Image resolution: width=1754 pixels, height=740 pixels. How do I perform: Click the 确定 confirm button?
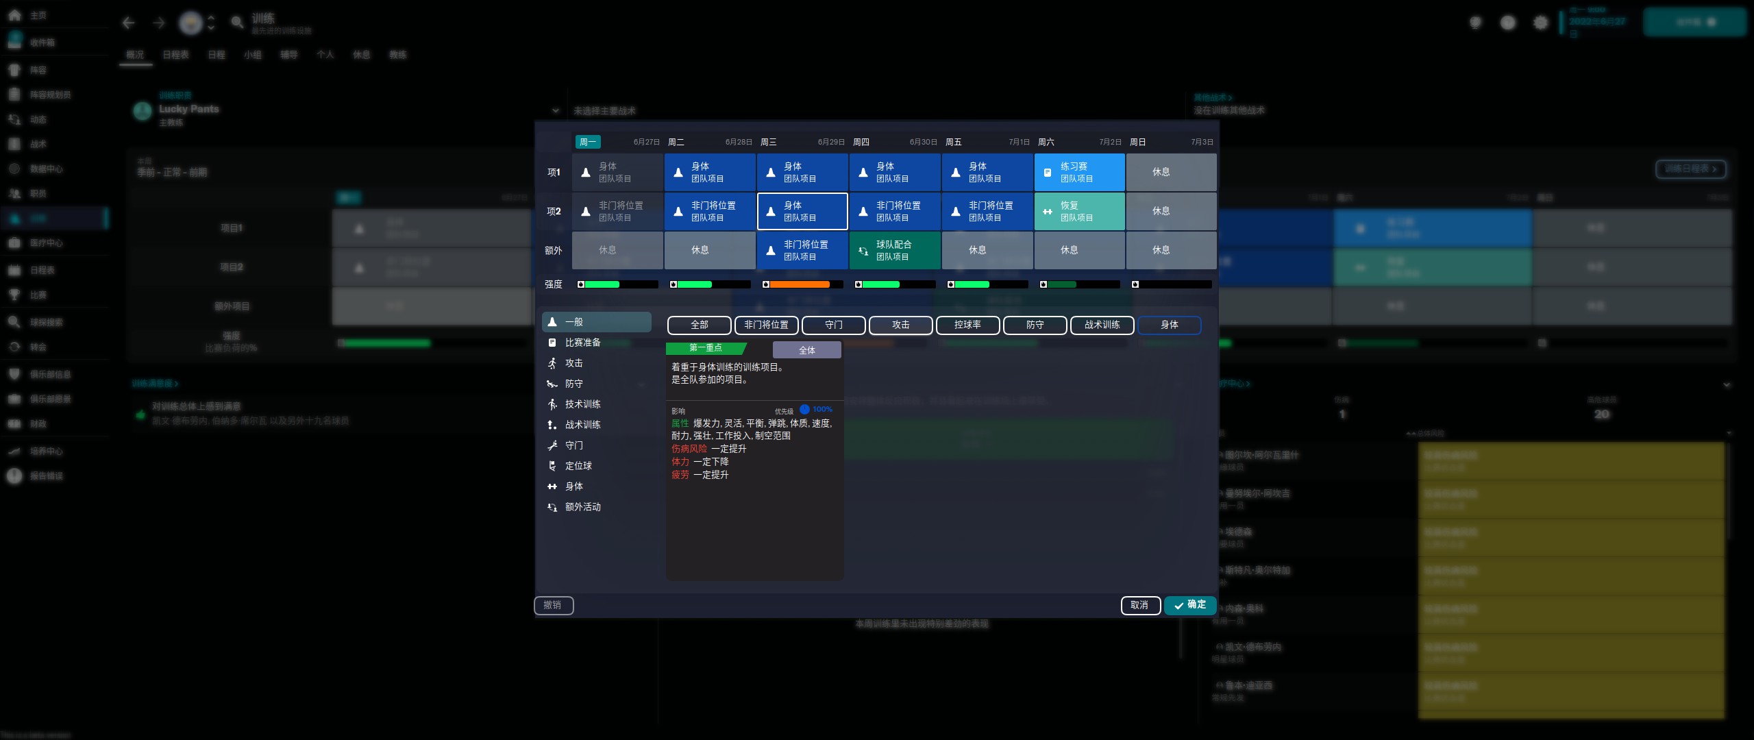click(x=1189, y=605)
